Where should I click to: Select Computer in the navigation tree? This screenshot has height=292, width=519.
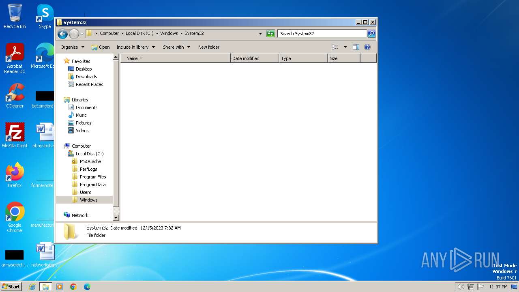point(81,146)
